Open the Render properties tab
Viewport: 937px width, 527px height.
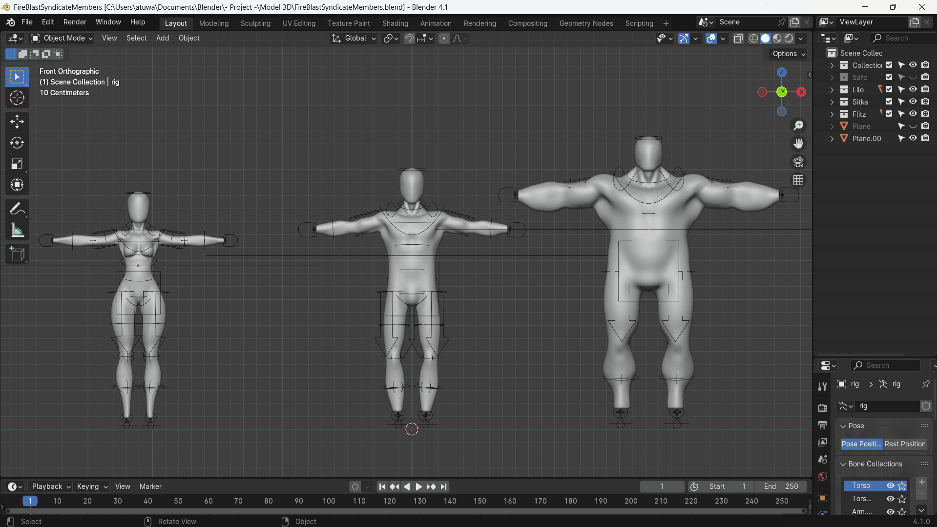tap(823, 407)
